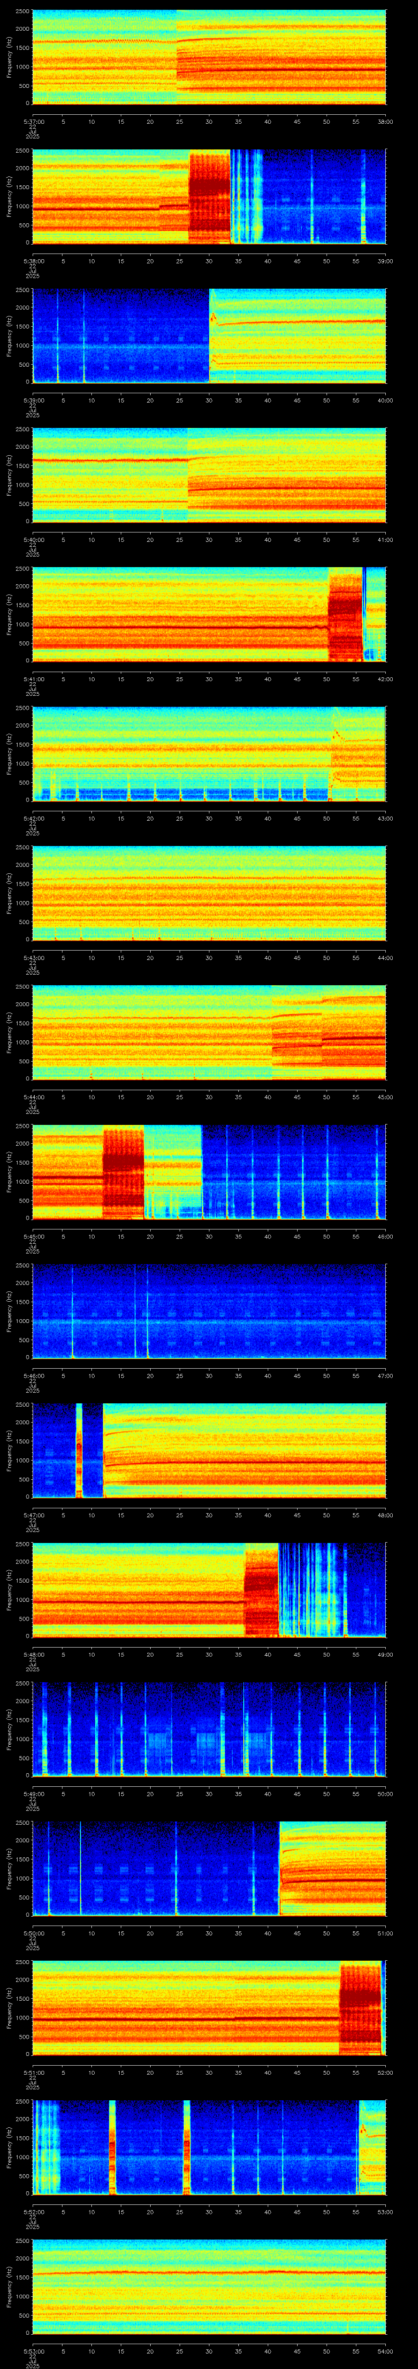Select the spectrogram panel starting at 5:39:00

click(x=209, y=336)
